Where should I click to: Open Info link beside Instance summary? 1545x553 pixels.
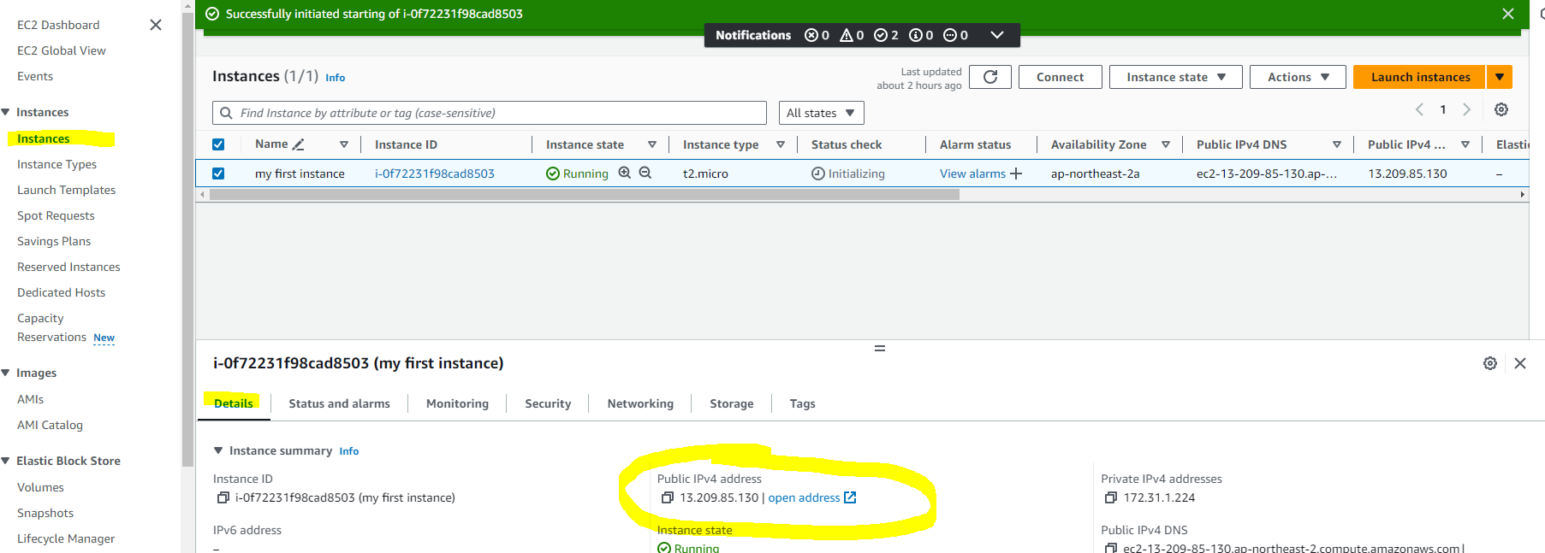click(348, 451)
